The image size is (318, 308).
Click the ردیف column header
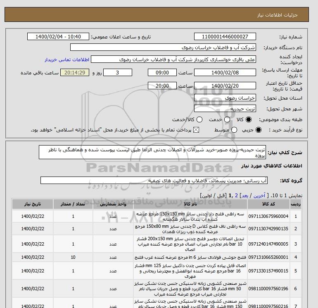pyautogui.click(x=295, y=204)
